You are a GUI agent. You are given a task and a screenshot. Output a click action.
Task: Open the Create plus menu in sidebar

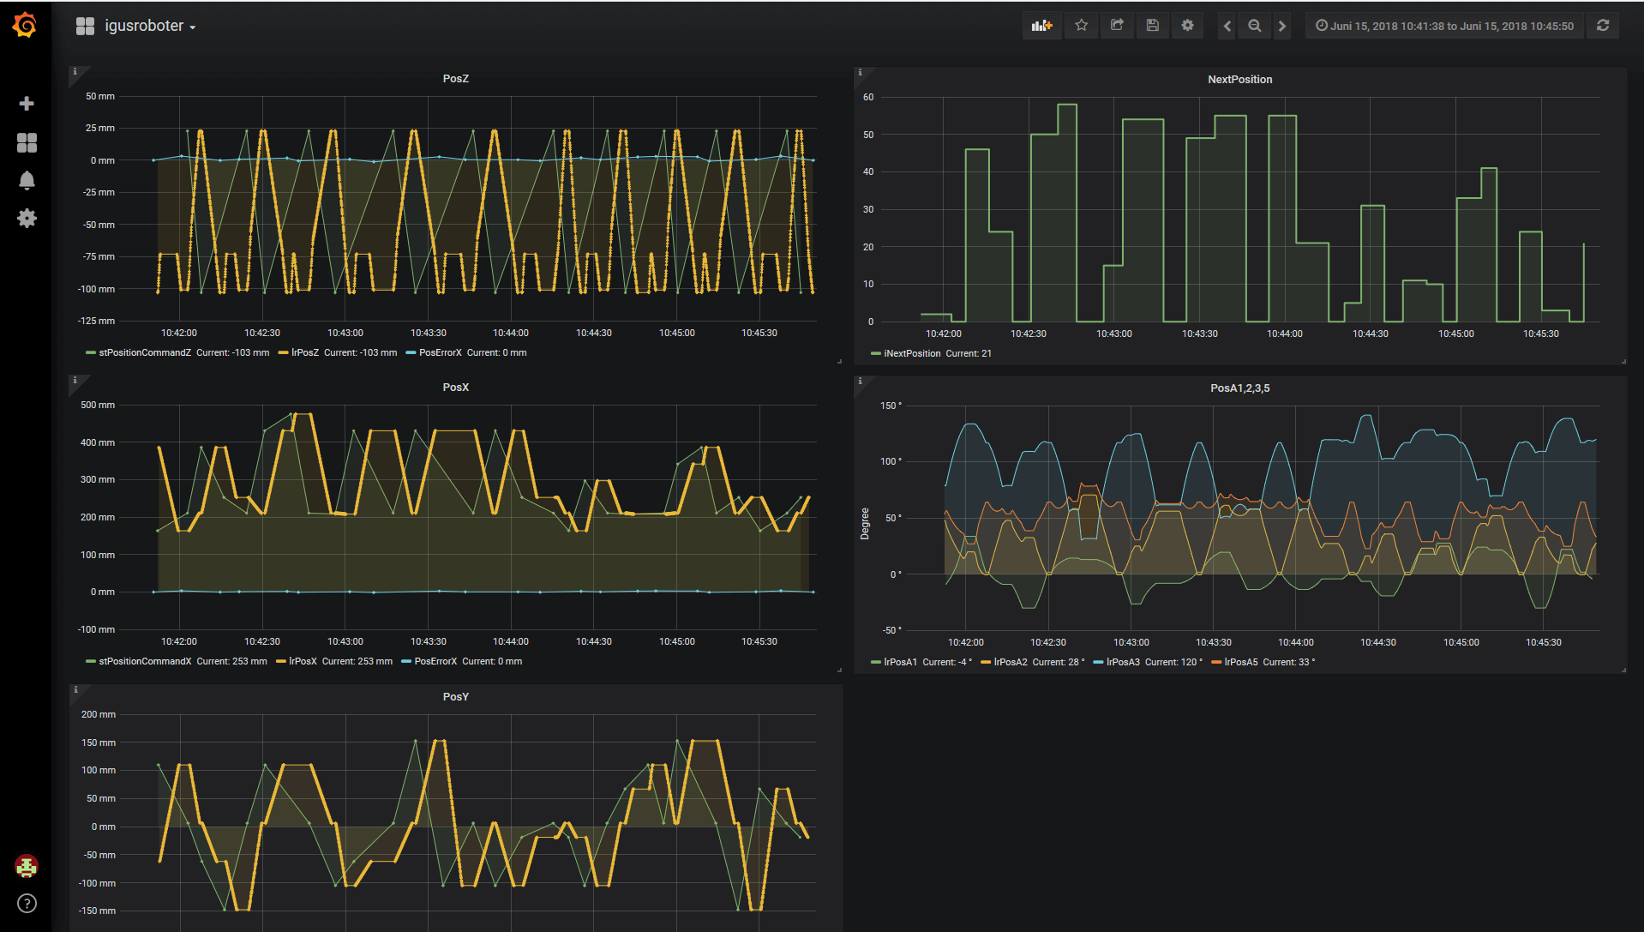(x=27, y=104)
